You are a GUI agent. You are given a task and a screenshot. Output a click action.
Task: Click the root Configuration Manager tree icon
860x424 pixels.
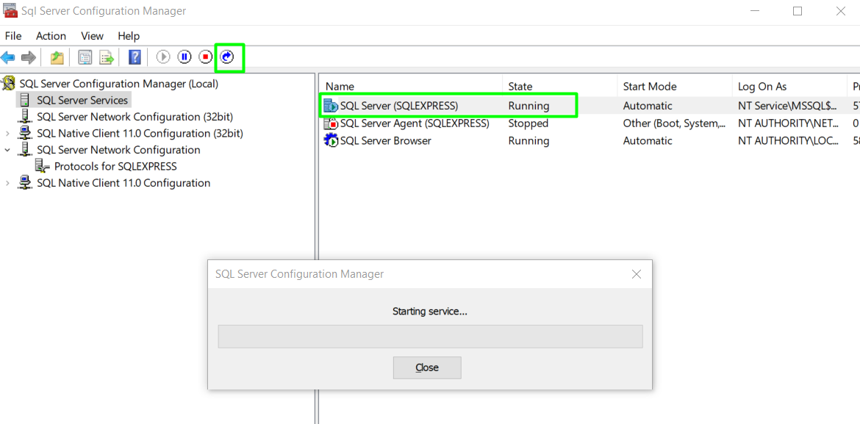8,84
